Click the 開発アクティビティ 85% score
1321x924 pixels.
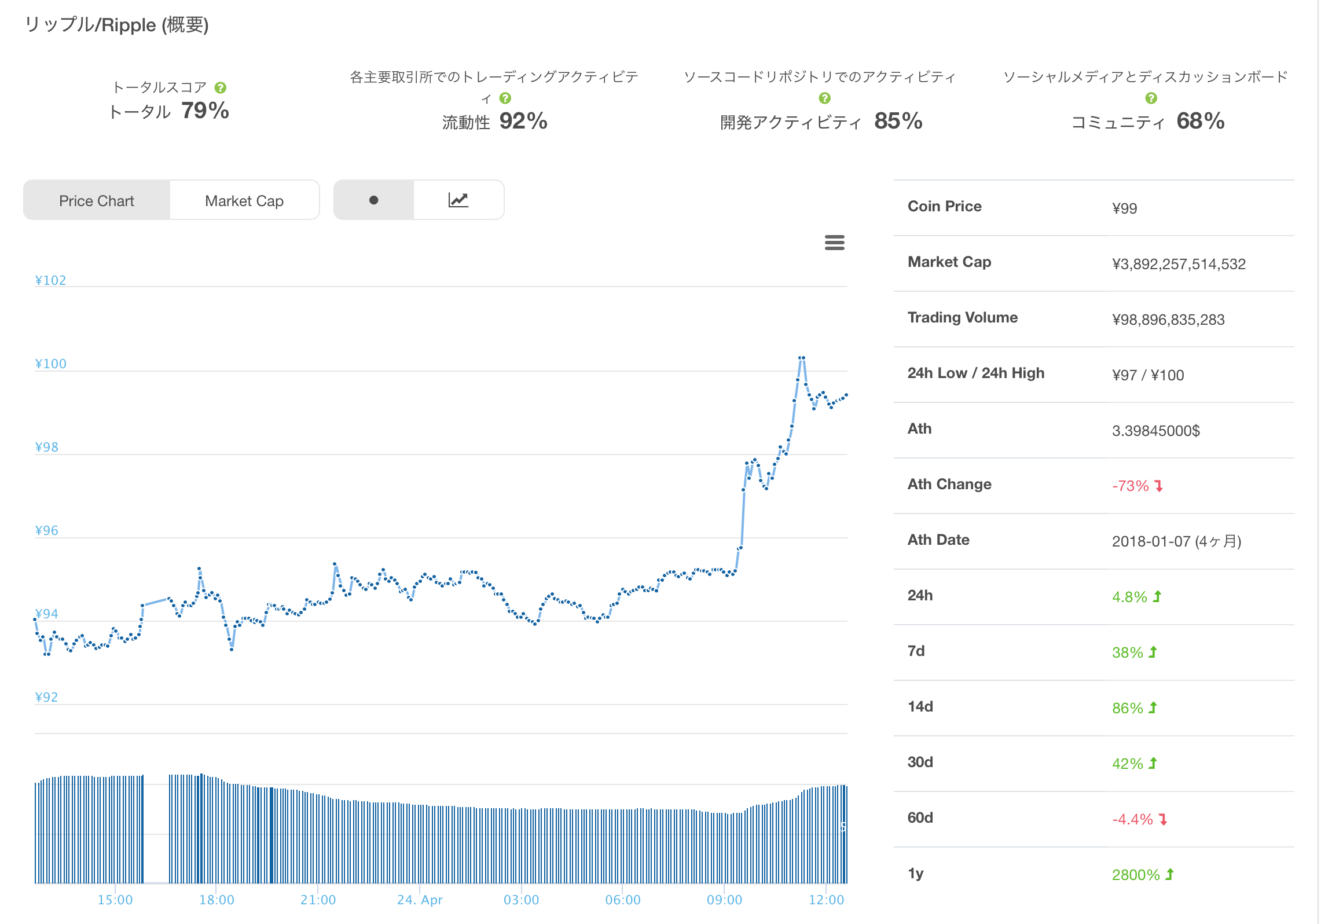[821, 121]
